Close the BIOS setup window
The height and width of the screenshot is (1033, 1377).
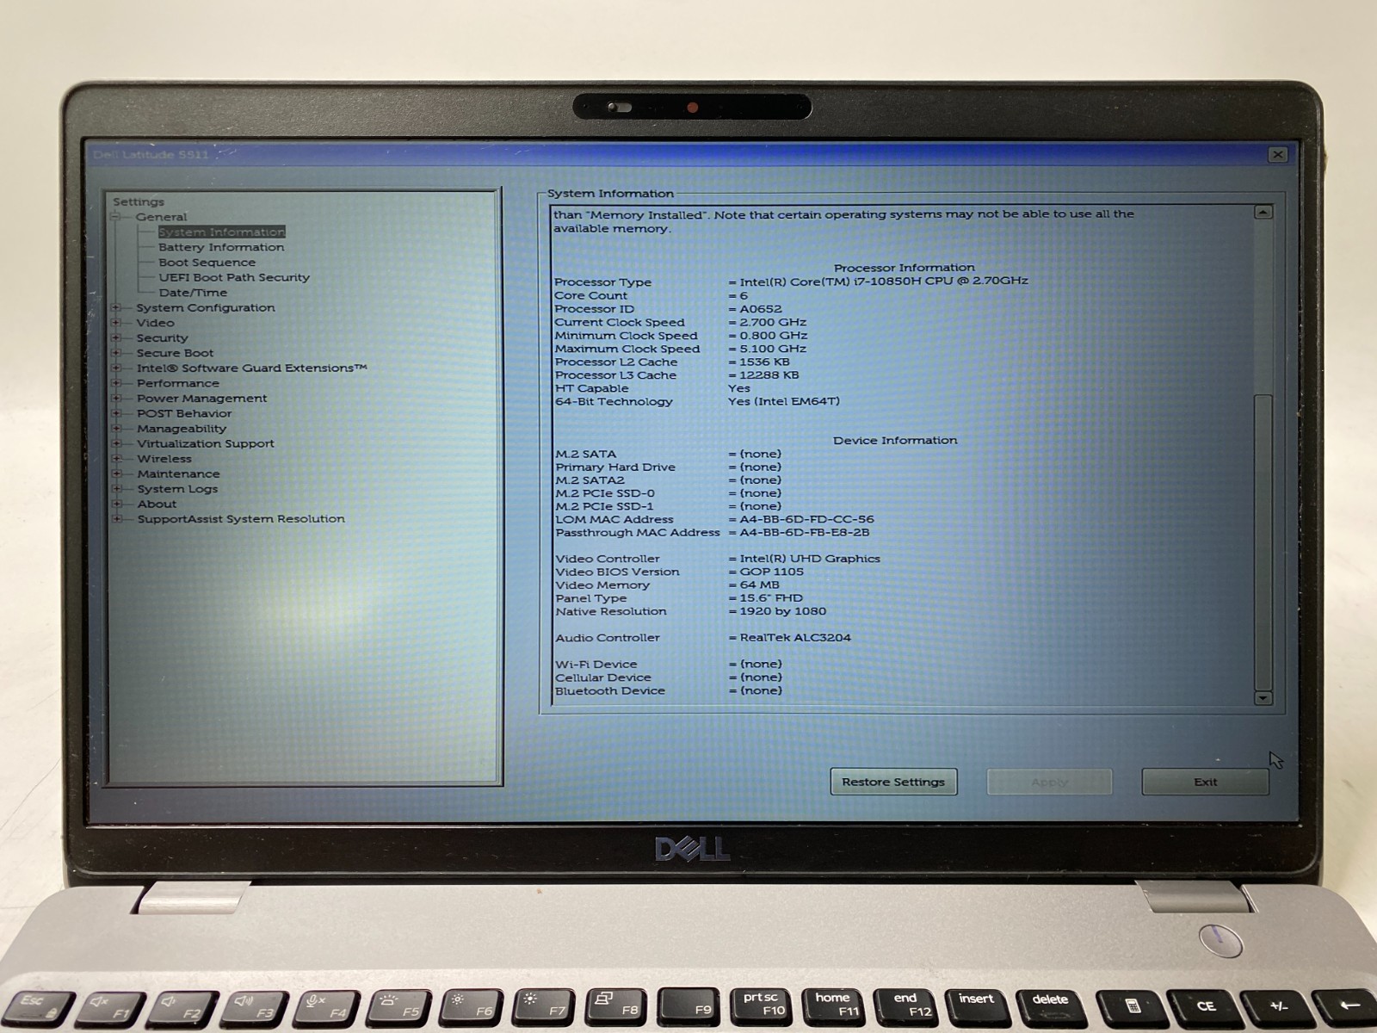(x=1278, y=154)
